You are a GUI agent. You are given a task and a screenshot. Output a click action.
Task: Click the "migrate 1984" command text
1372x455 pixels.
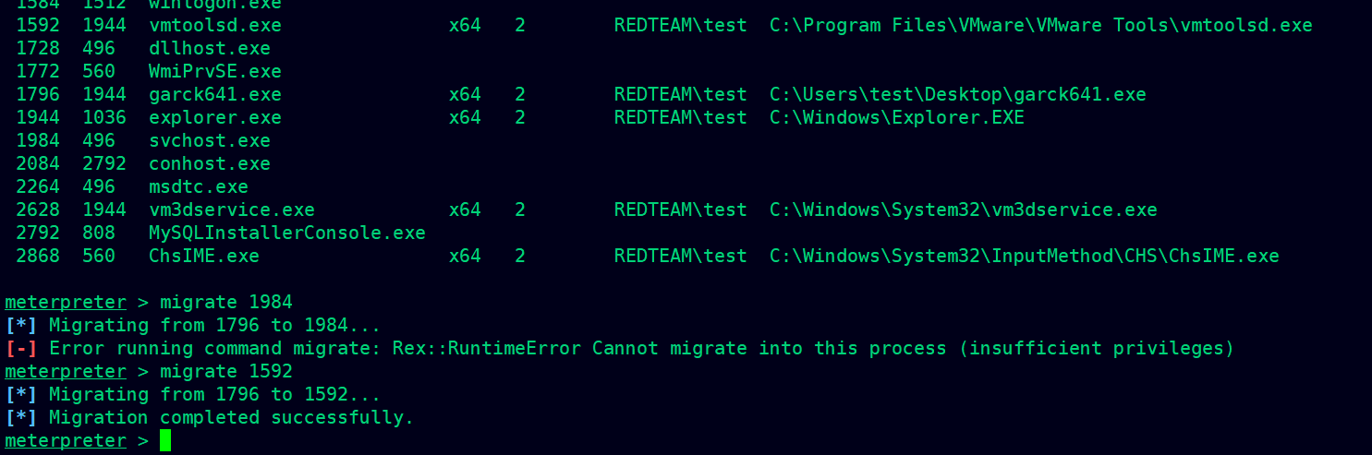(x=226, y=302)
